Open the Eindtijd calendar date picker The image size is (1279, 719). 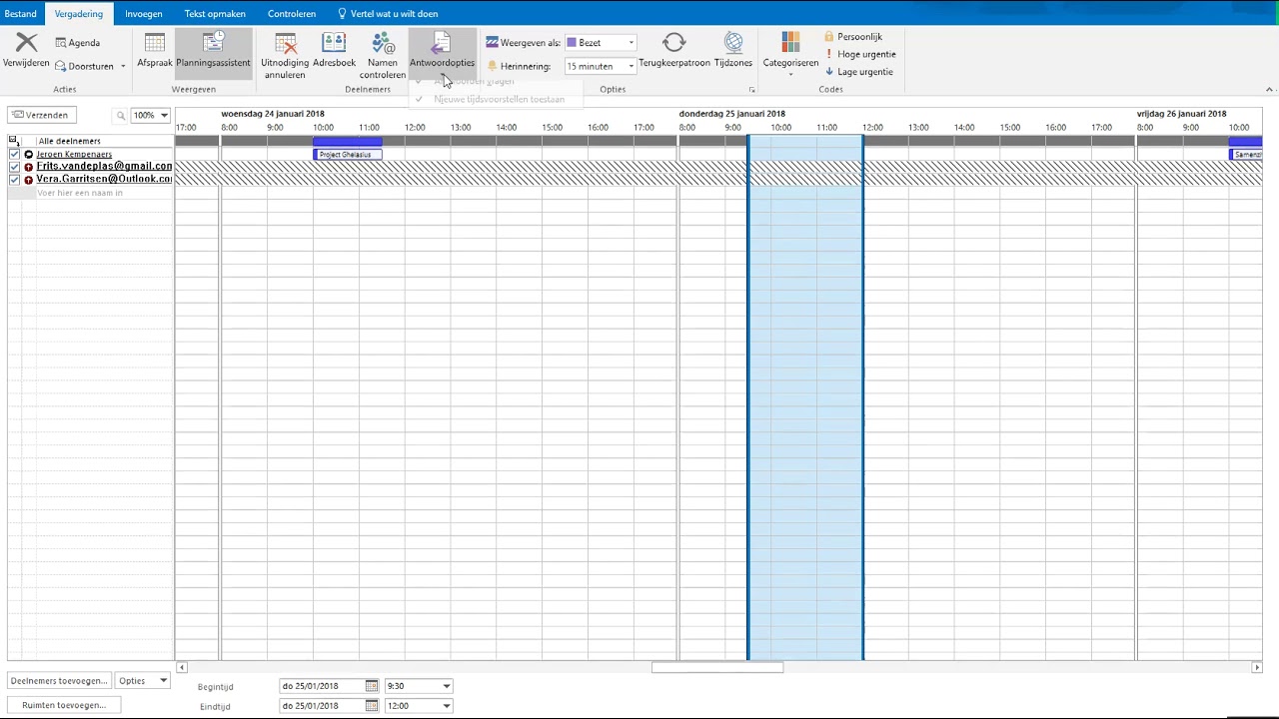click(372, 706)
